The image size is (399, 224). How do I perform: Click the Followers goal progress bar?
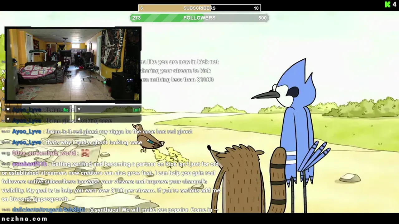199,18
